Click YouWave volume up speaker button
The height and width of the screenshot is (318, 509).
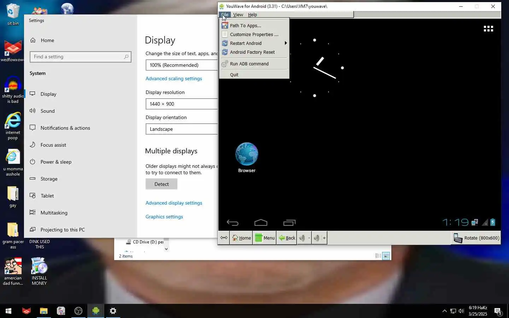[x=319, y=238]
